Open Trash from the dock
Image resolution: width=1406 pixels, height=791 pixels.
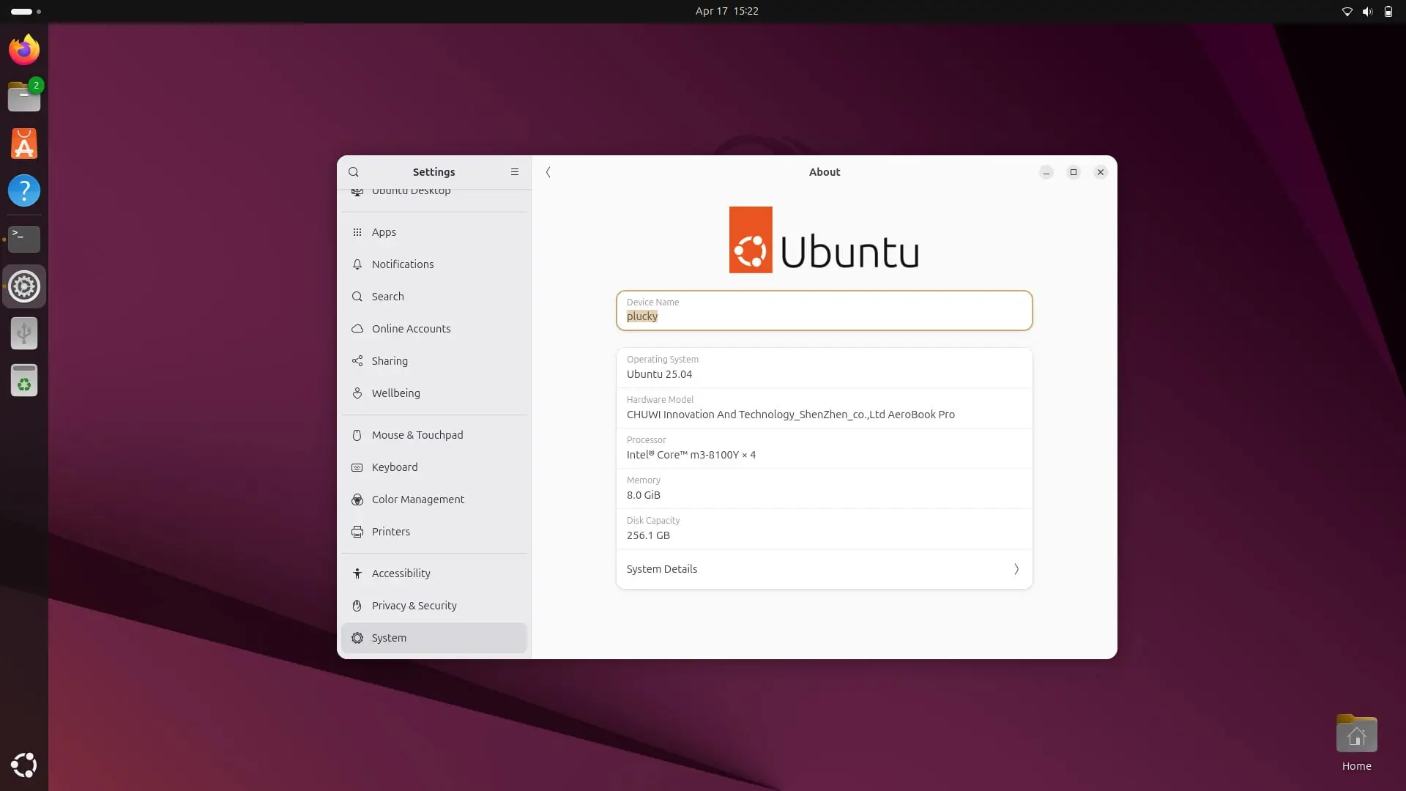[x=24, y=380]
